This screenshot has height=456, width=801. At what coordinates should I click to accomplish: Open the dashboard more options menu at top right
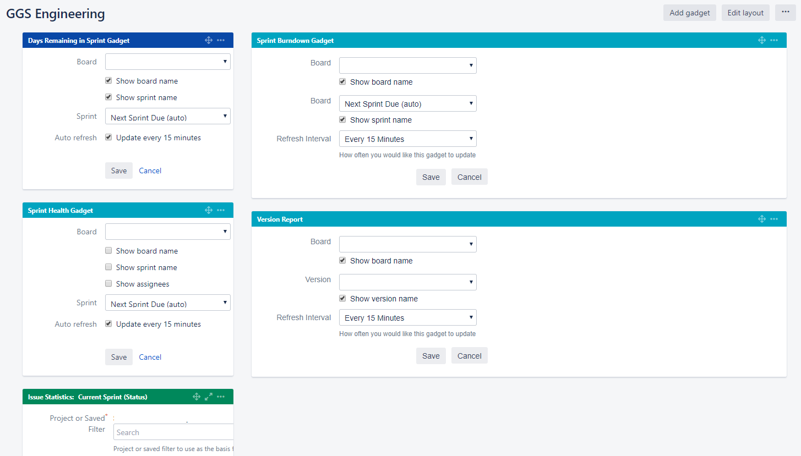pyautogui.click(x=785, y=12)
